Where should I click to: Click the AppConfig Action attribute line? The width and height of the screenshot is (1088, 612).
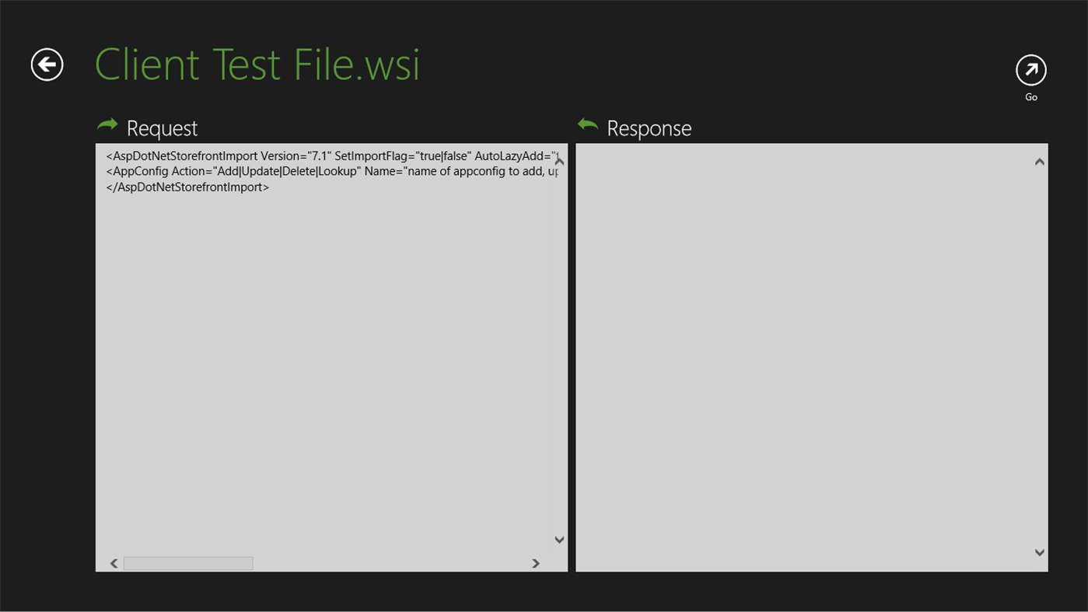tap(331, 171)
